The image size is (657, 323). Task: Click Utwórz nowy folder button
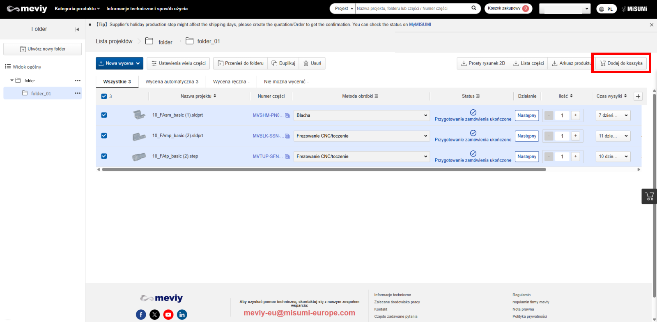tap(43, 49)
